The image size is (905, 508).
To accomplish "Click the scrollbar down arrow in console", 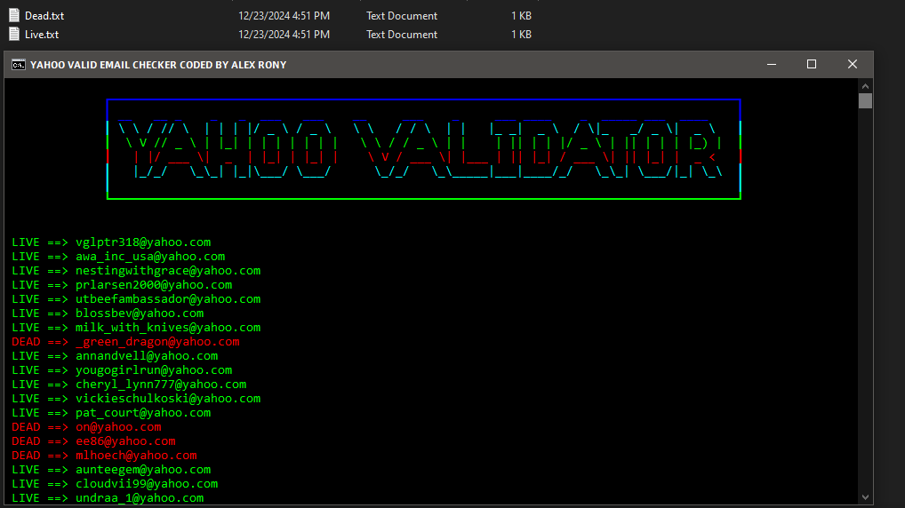I will 865,497.
